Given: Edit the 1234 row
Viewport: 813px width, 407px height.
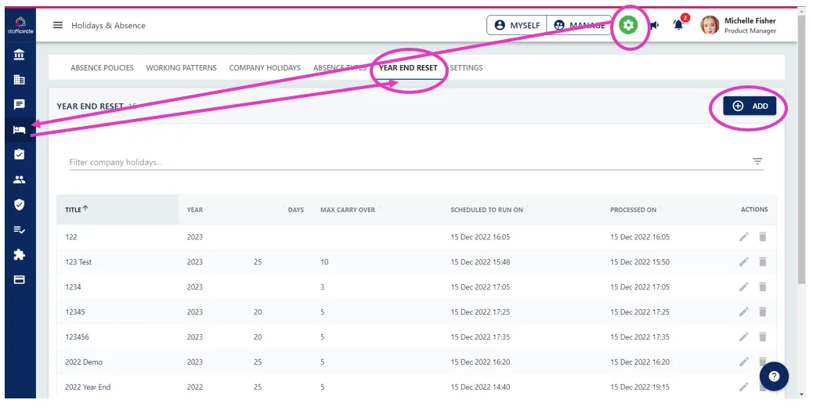Looking at the screenshot, I should click(743, 286).
